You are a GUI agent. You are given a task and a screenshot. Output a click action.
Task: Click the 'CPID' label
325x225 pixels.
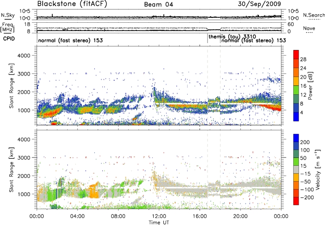9,39
